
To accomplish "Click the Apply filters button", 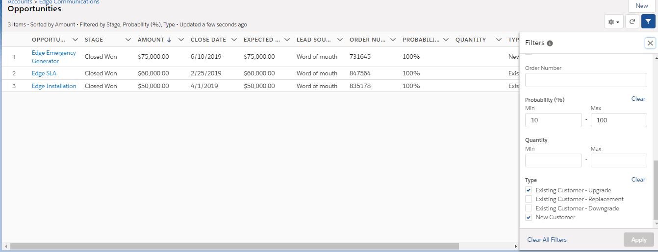I will (x=639, y=240).
